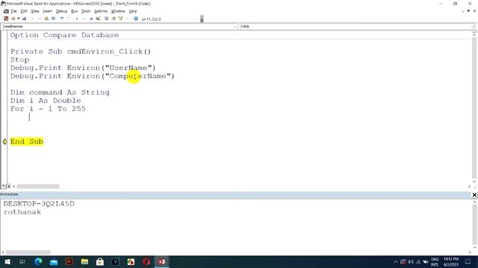Click DESKTOP-3Q2L45D in Immediate window
Viewport: 478px width, 268px height.
pos(39,204)
